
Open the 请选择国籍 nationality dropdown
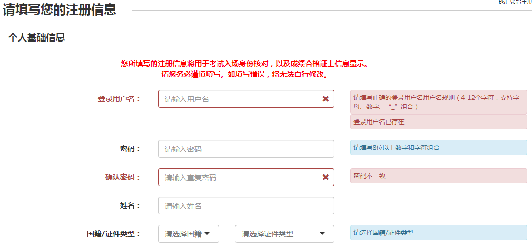188,234
